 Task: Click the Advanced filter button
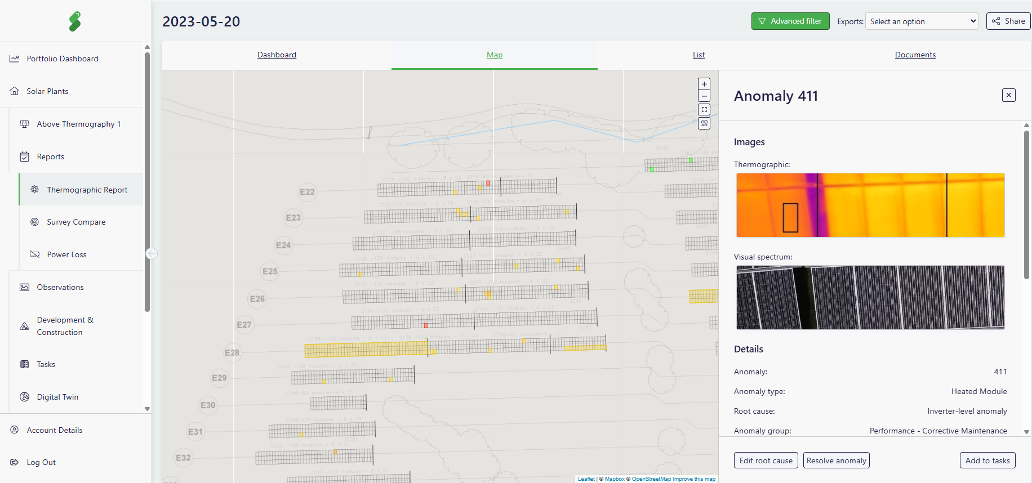click(x=790, y=21)
